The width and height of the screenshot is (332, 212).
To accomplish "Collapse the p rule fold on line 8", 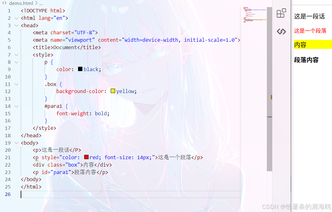I will tap(16, 62).
